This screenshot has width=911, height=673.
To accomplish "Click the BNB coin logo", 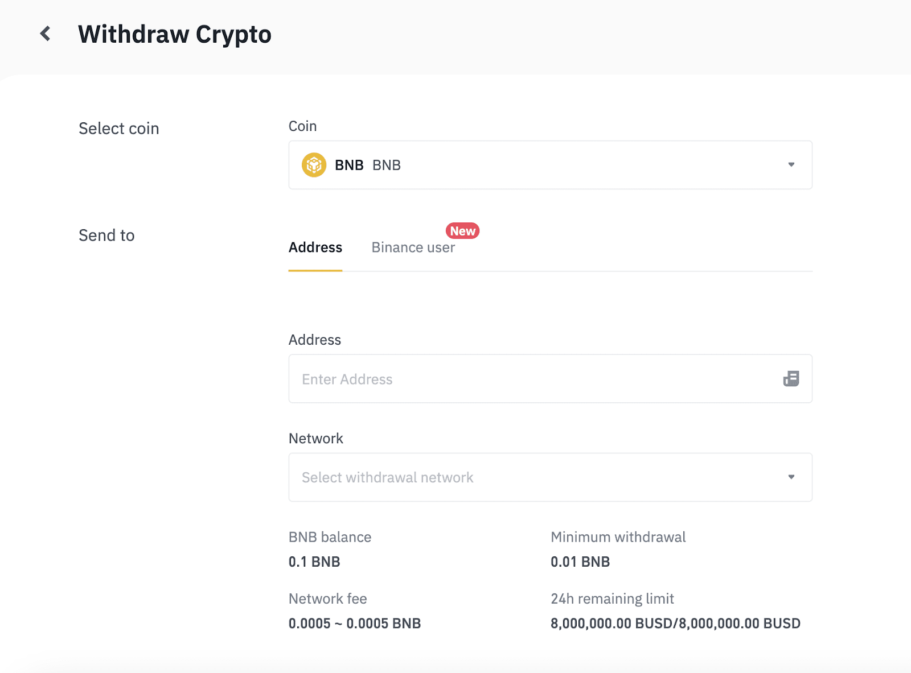I will 314,165.
